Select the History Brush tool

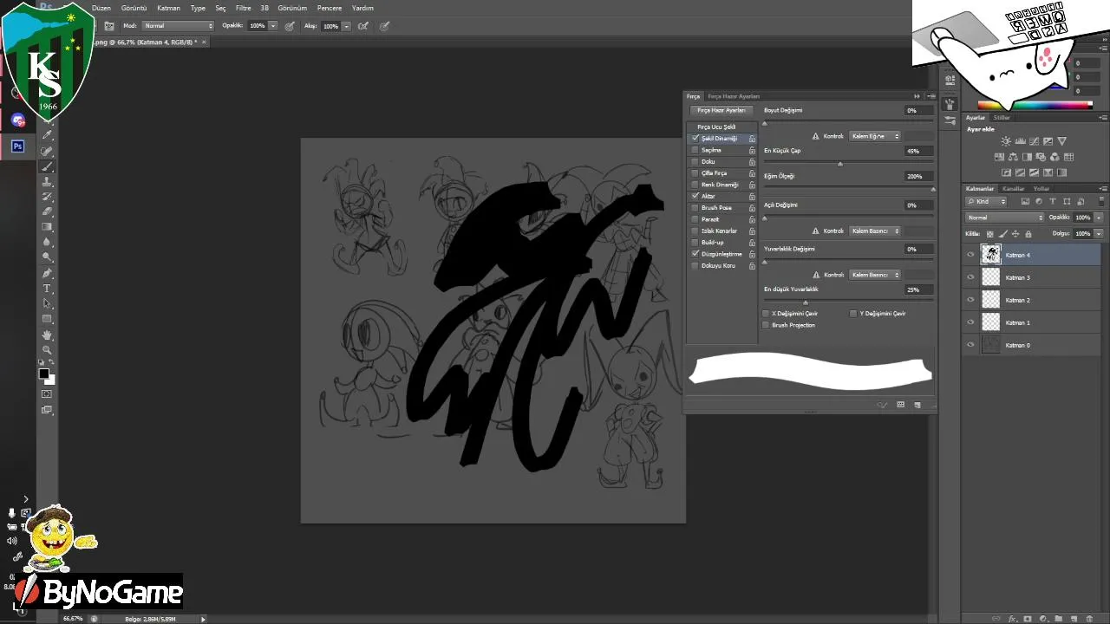tap(47, 197)
